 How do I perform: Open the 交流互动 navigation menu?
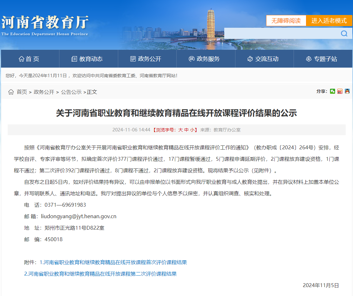263,59
